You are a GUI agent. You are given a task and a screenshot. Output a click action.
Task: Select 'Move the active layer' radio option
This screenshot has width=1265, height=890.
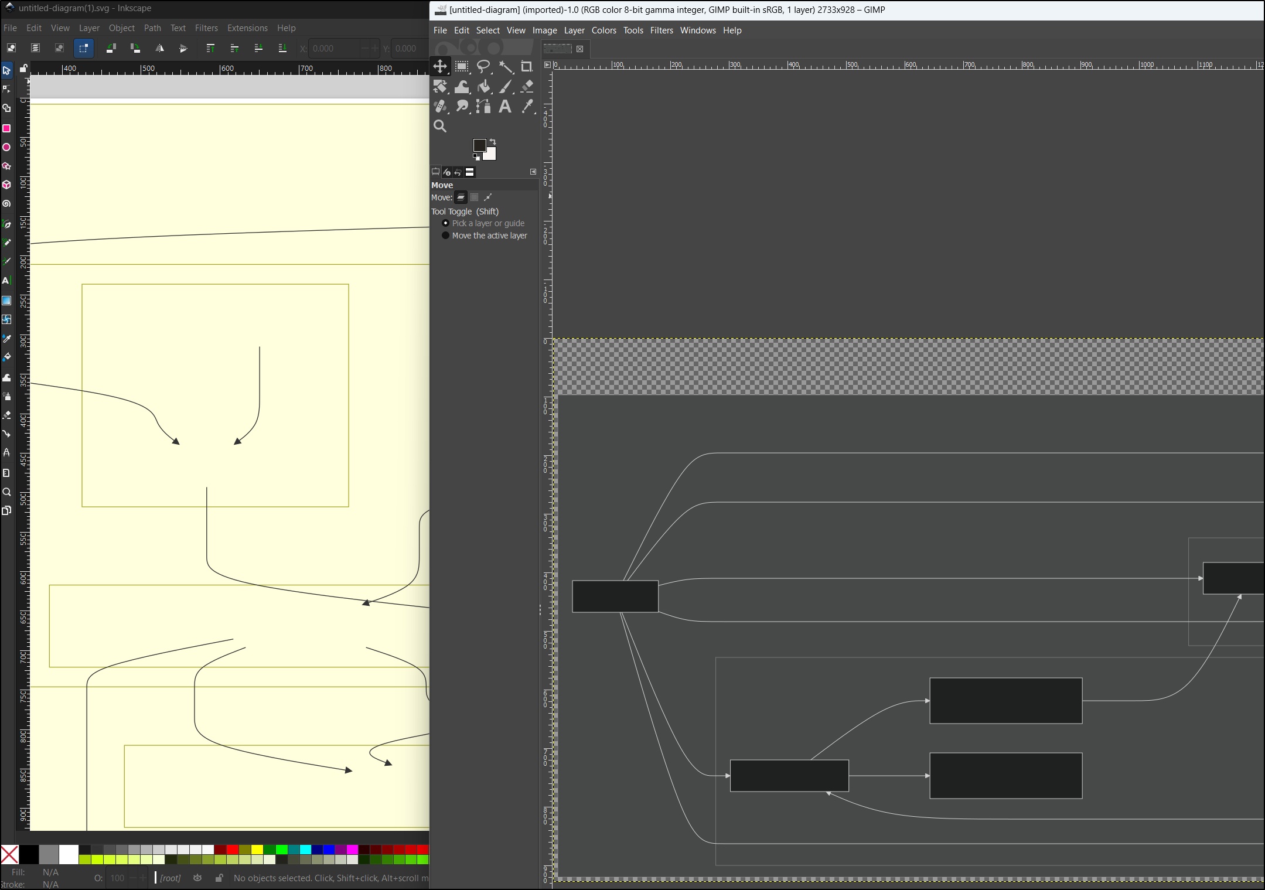[x=445, y=236]
